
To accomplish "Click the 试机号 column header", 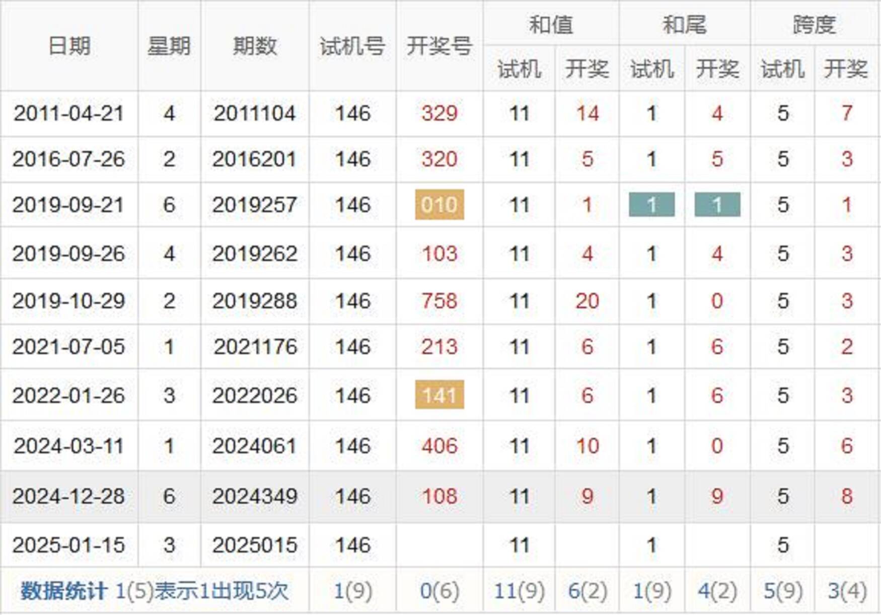I will click(x=352, y=46).
